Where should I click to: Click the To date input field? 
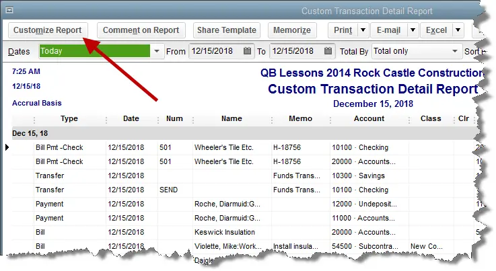(294, 51)
